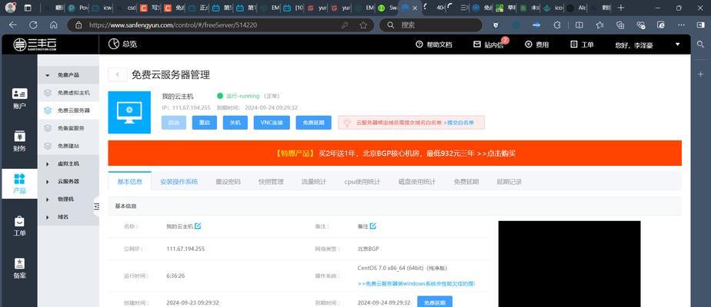Switch to the 基本信息 tab
Viewport: 711px width, 307px height.
130,182
